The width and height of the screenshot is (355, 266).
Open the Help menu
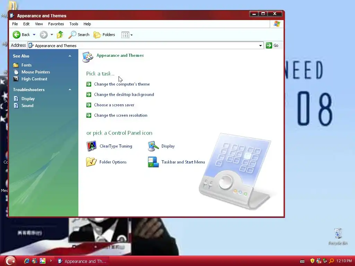(87, 24)
